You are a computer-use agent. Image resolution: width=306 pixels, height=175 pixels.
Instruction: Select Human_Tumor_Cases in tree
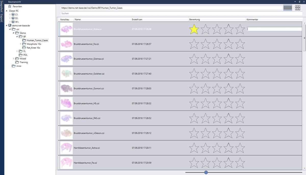pos(37,40)
